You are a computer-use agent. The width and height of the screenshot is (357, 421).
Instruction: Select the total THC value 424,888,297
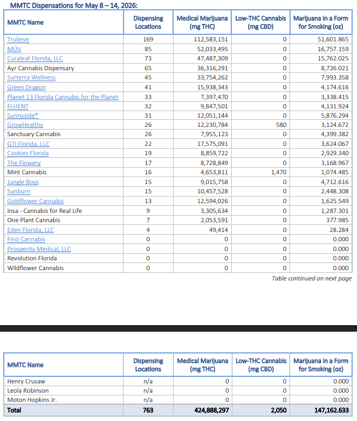click(x=212, y=410)
